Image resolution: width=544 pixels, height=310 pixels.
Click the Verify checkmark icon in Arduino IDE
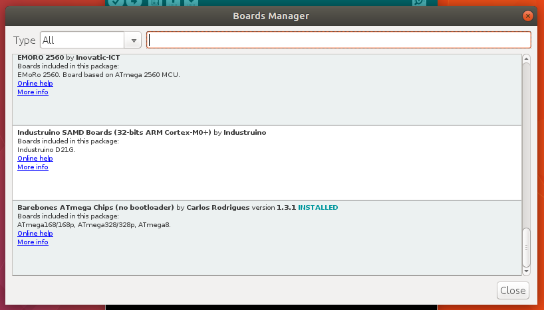[x=116, y=3]
